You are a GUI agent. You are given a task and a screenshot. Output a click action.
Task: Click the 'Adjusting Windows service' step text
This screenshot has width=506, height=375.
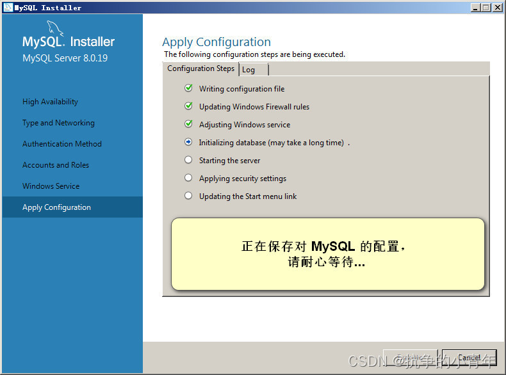(245, 125)
